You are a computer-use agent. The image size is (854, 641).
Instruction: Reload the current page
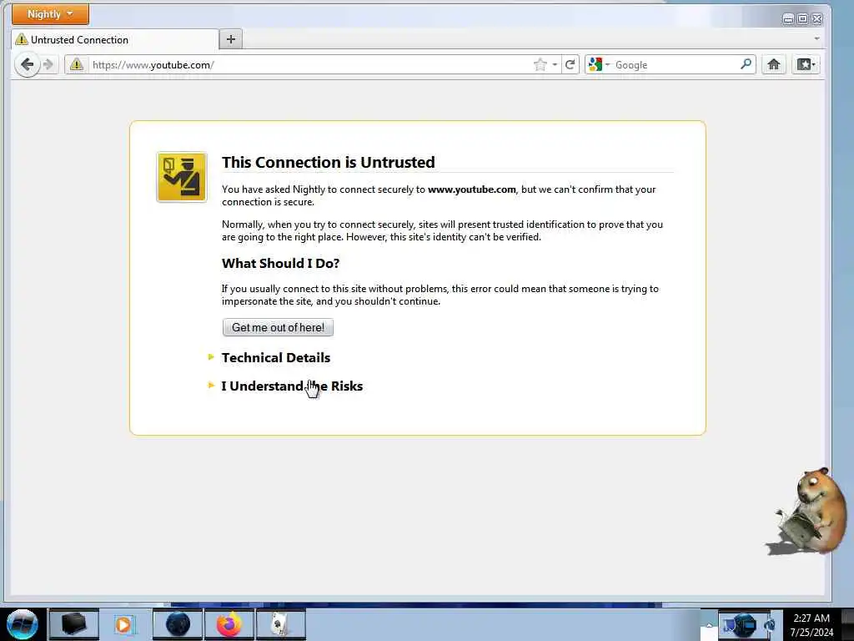click(x=570, y=65)
